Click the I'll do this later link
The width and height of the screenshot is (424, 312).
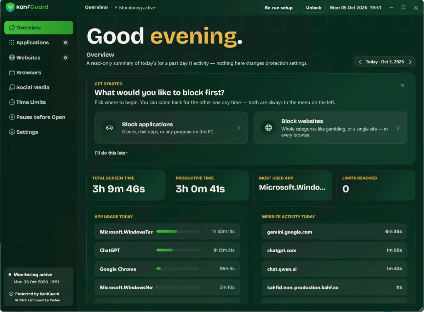[111, 153]
